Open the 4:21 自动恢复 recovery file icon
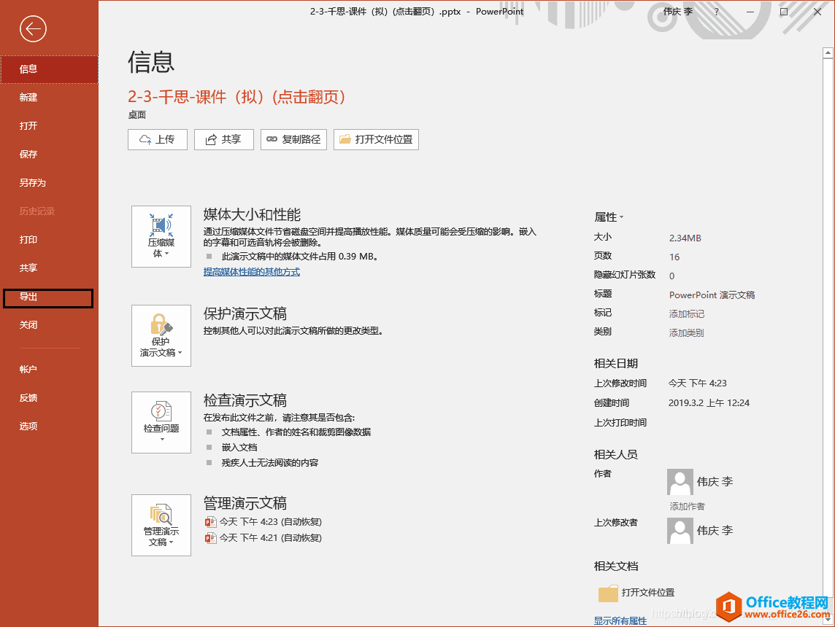The height and width of the screenshot is (627, 835). click(x=211, y=537)
